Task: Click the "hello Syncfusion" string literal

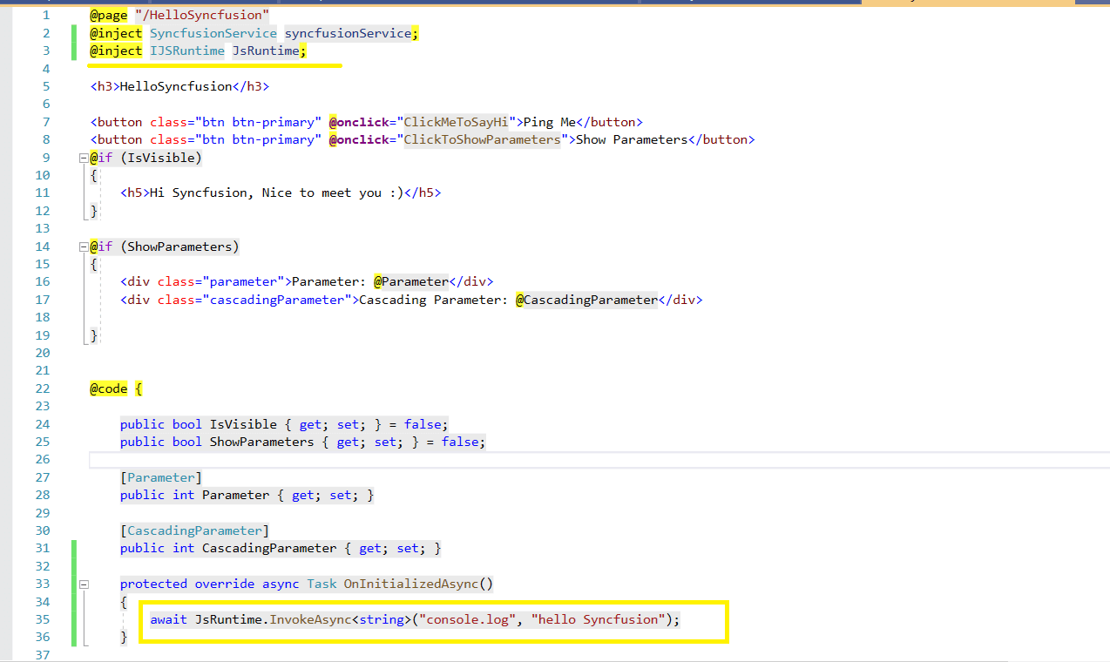Action: pyautogui.click(x=599, y=619)
